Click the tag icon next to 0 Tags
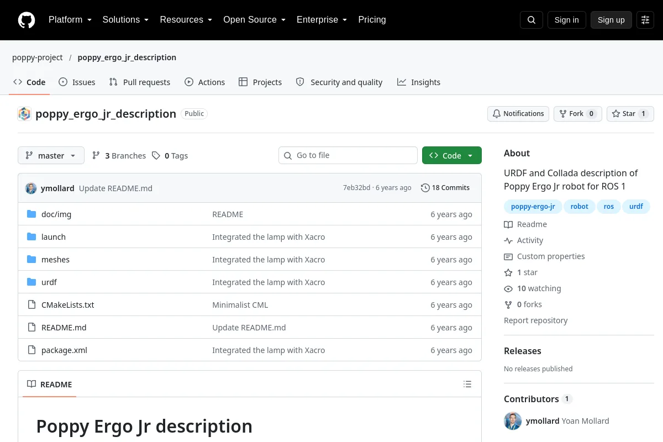663x442 pixels. [x=156, y=156]
